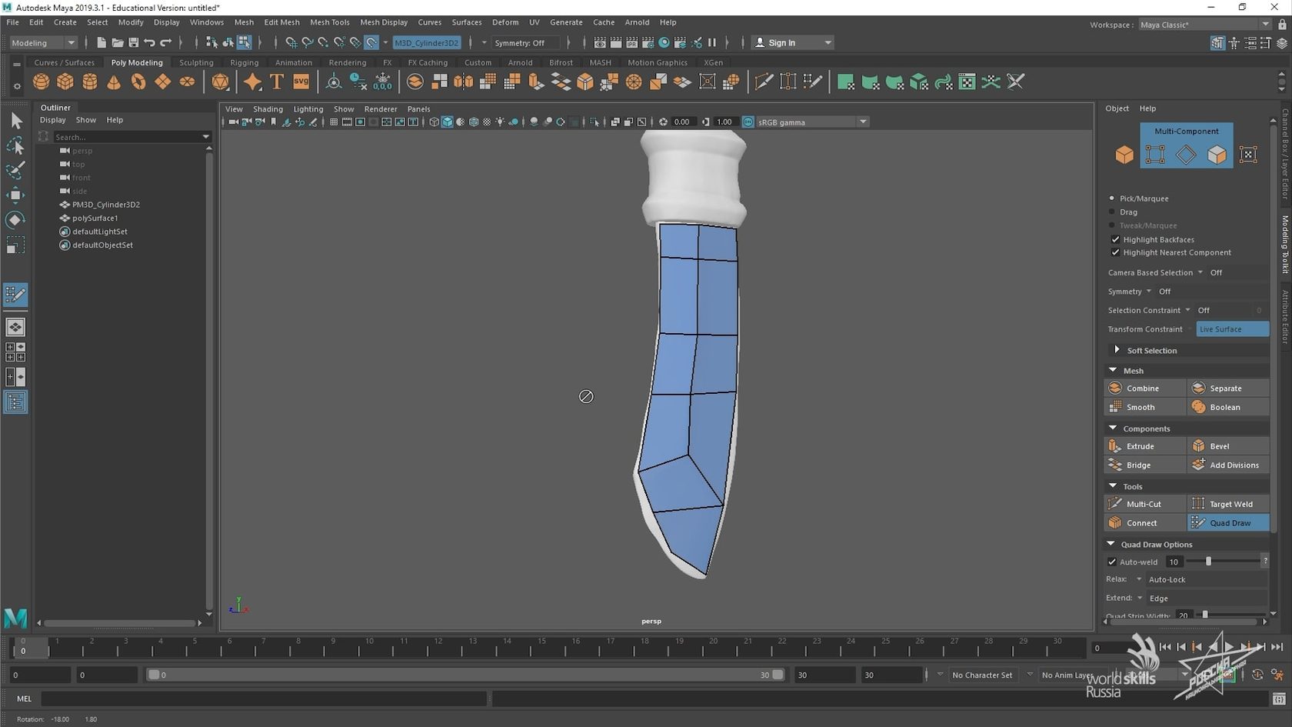
Task: Switch to the Sculpting shelf tab
Action: [196, 62]
